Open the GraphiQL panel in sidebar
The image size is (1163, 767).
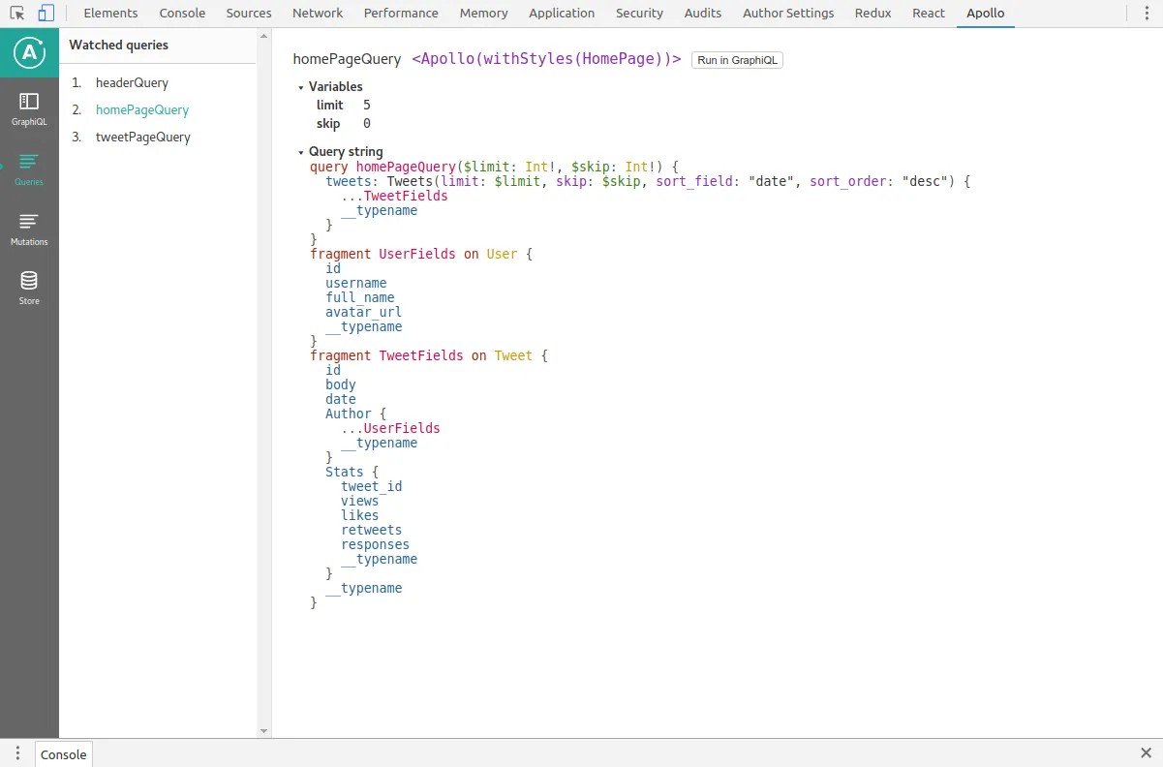tap(29, 108)
